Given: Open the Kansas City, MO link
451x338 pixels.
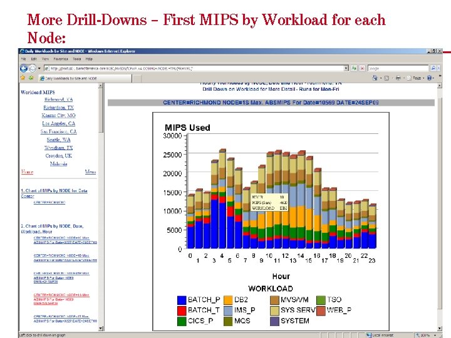Looking at the screenshot, I should 58,116.
